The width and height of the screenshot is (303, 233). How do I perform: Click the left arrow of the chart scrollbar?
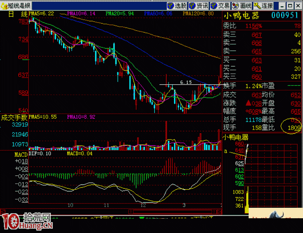point(2,211)
